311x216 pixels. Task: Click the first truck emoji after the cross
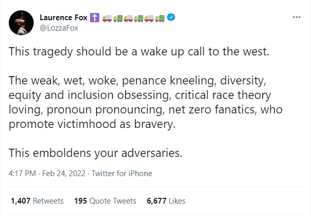(x=107, y=18)
